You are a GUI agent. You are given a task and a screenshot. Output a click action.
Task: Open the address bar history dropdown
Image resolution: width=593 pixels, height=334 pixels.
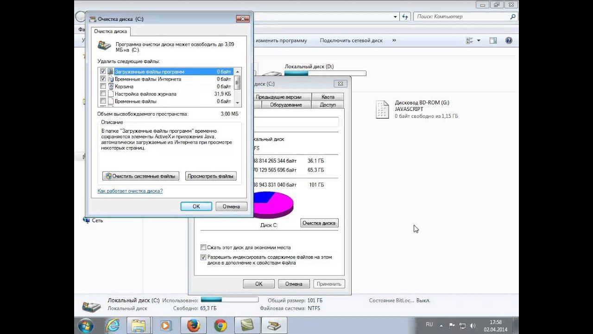click(x=395, y=17)
